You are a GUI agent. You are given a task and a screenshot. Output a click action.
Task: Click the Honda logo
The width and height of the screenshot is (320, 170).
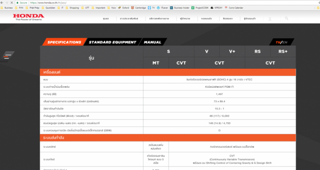tap(29, 17)
